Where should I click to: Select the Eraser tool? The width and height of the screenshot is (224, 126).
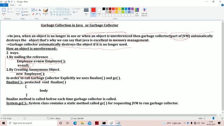point(33,14)
